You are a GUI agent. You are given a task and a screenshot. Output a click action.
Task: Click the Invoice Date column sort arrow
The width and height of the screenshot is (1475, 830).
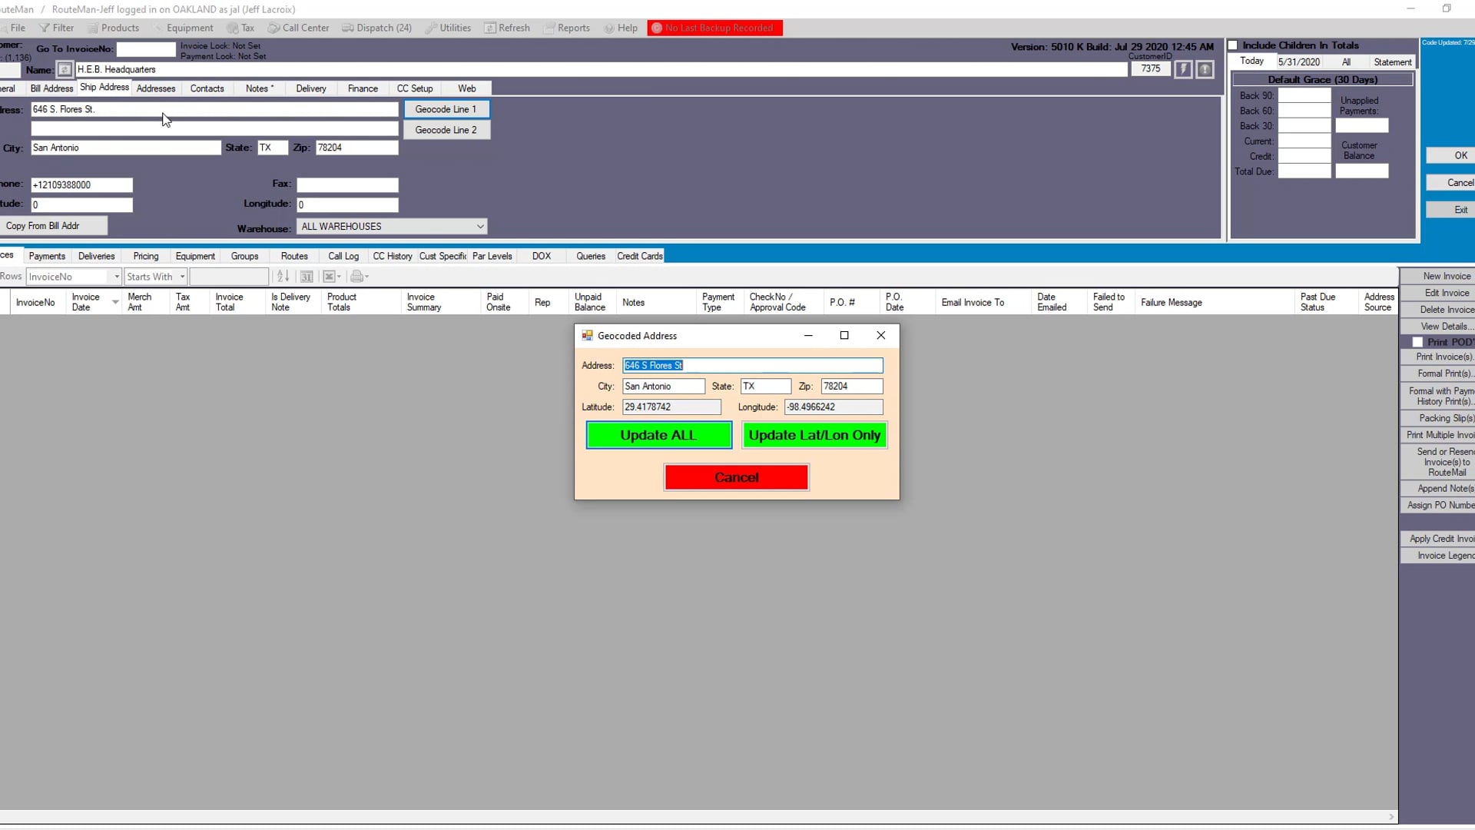115,302
